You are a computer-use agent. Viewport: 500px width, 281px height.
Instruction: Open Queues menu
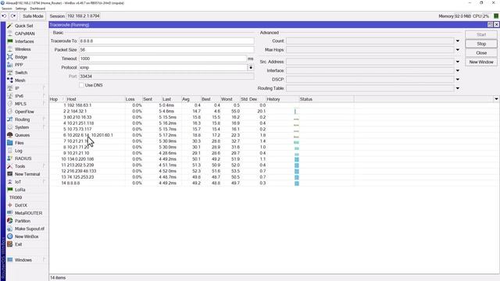pos(22,135)
